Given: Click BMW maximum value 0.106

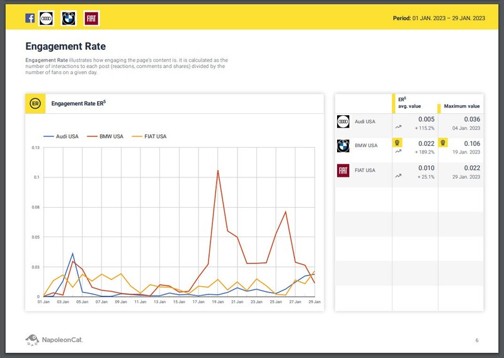Looking at the screenshot, I should click(472, 143).
